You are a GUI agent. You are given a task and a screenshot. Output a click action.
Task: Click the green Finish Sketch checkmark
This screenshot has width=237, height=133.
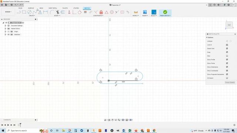(x=165, y=12)
